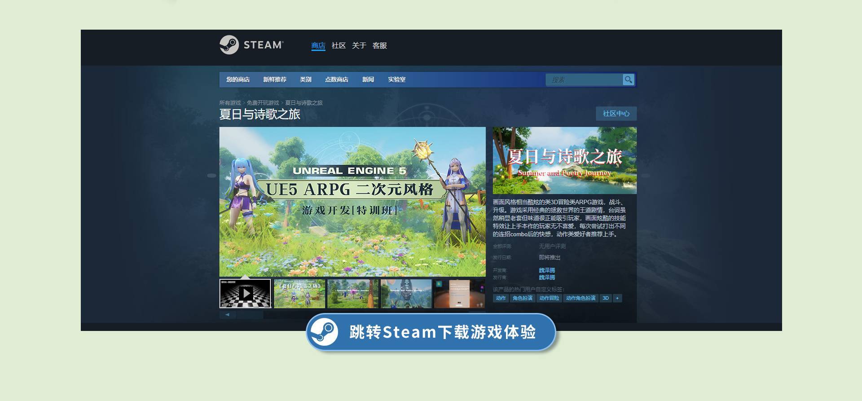The width and height of the screenshot is (862, 401).
Task: Open the developer 魏泽腾 link
Action: (547, 270)
